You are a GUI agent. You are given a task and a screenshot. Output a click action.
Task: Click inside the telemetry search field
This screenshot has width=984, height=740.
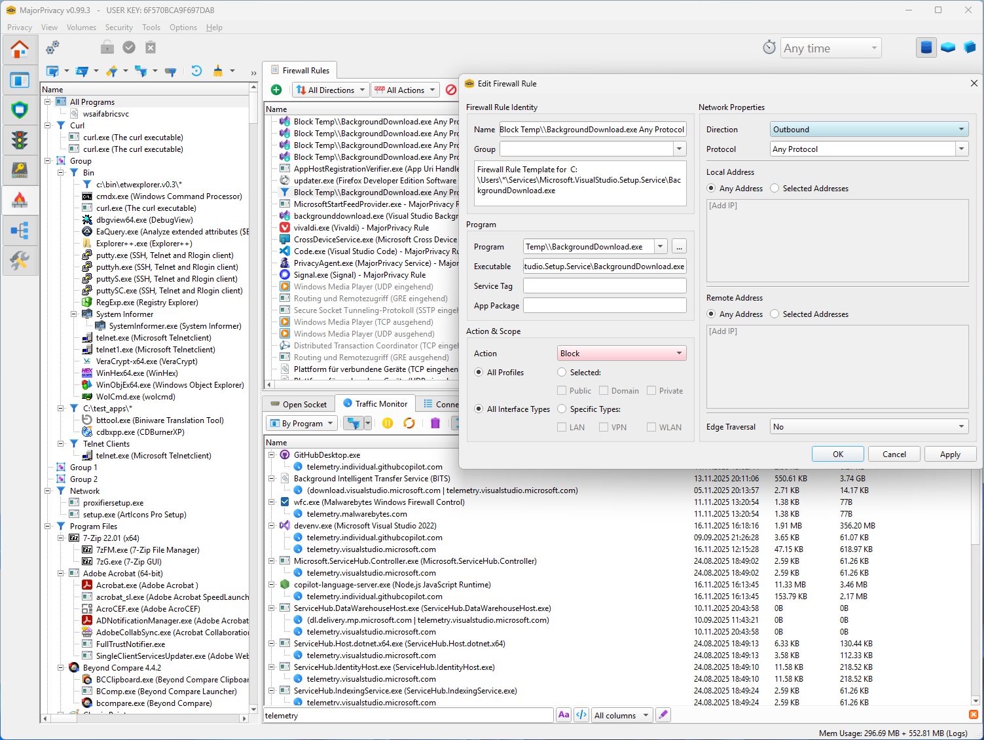click(406, 715)
